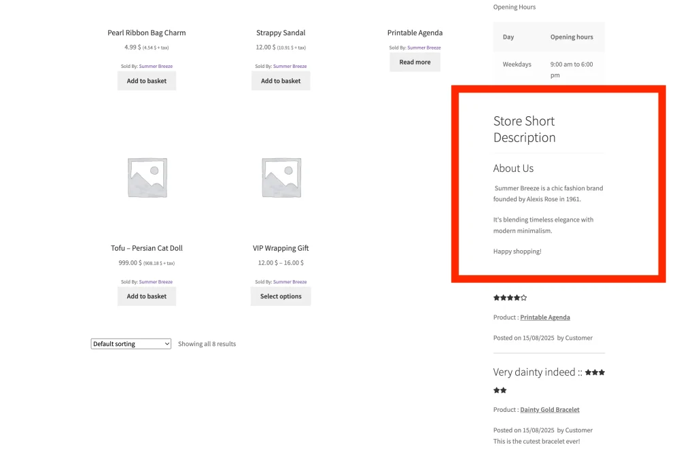Open the Pearl Ribbon Bag Charm product title

pyautogui.click(x=147, y=33)
